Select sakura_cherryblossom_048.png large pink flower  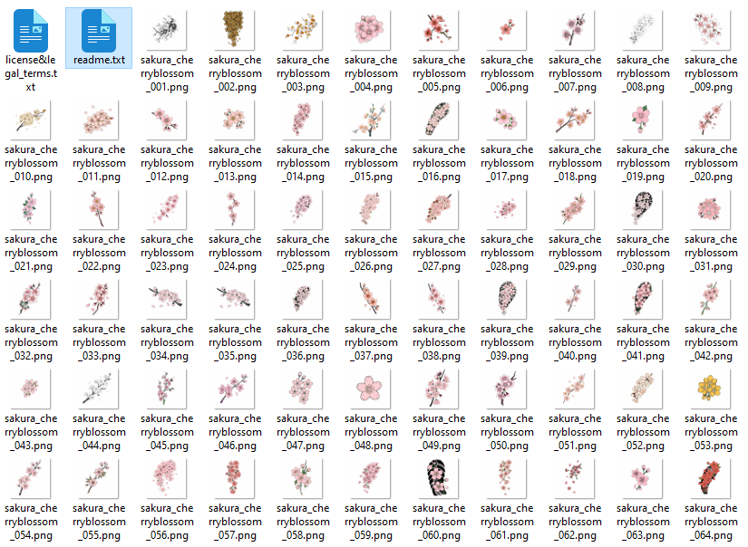tap(370, 389)
